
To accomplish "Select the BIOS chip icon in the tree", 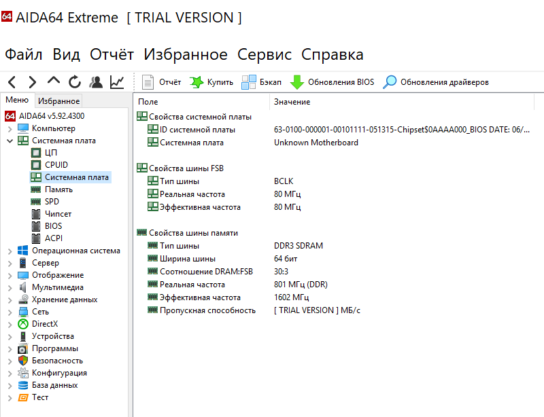I will point(36,226).
